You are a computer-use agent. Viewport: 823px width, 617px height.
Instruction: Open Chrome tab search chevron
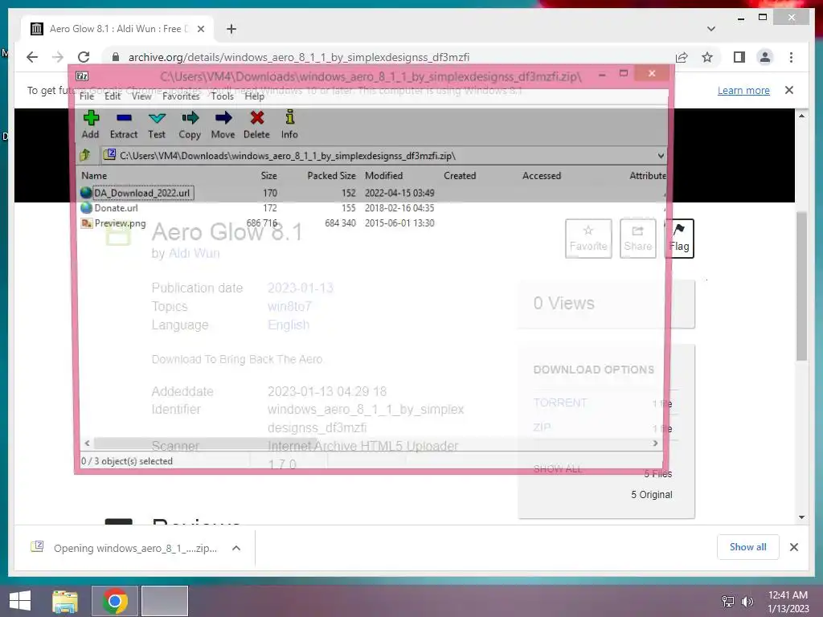pos(711,29)
